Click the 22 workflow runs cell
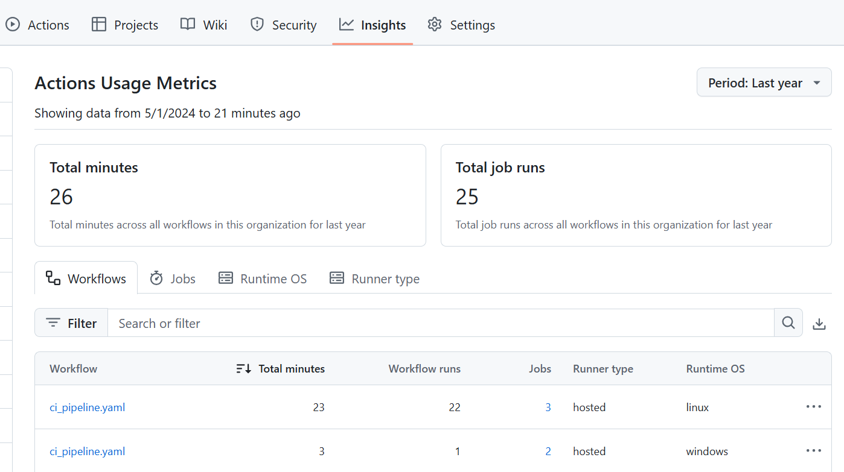The height and width of the screenshot is (472, 844). click(x=455, y=407)
